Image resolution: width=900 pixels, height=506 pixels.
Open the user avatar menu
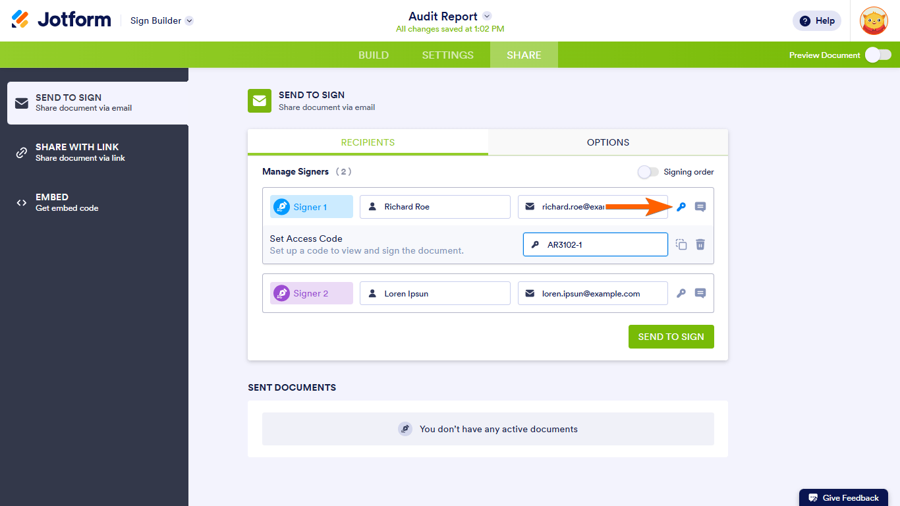click(874, 20)
